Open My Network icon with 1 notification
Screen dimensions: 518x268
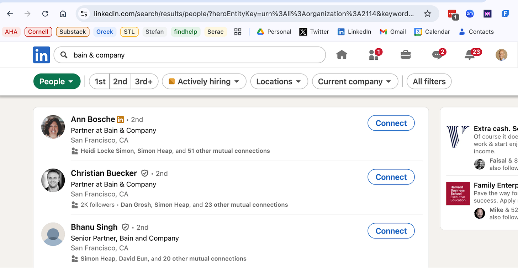point(375,54)
